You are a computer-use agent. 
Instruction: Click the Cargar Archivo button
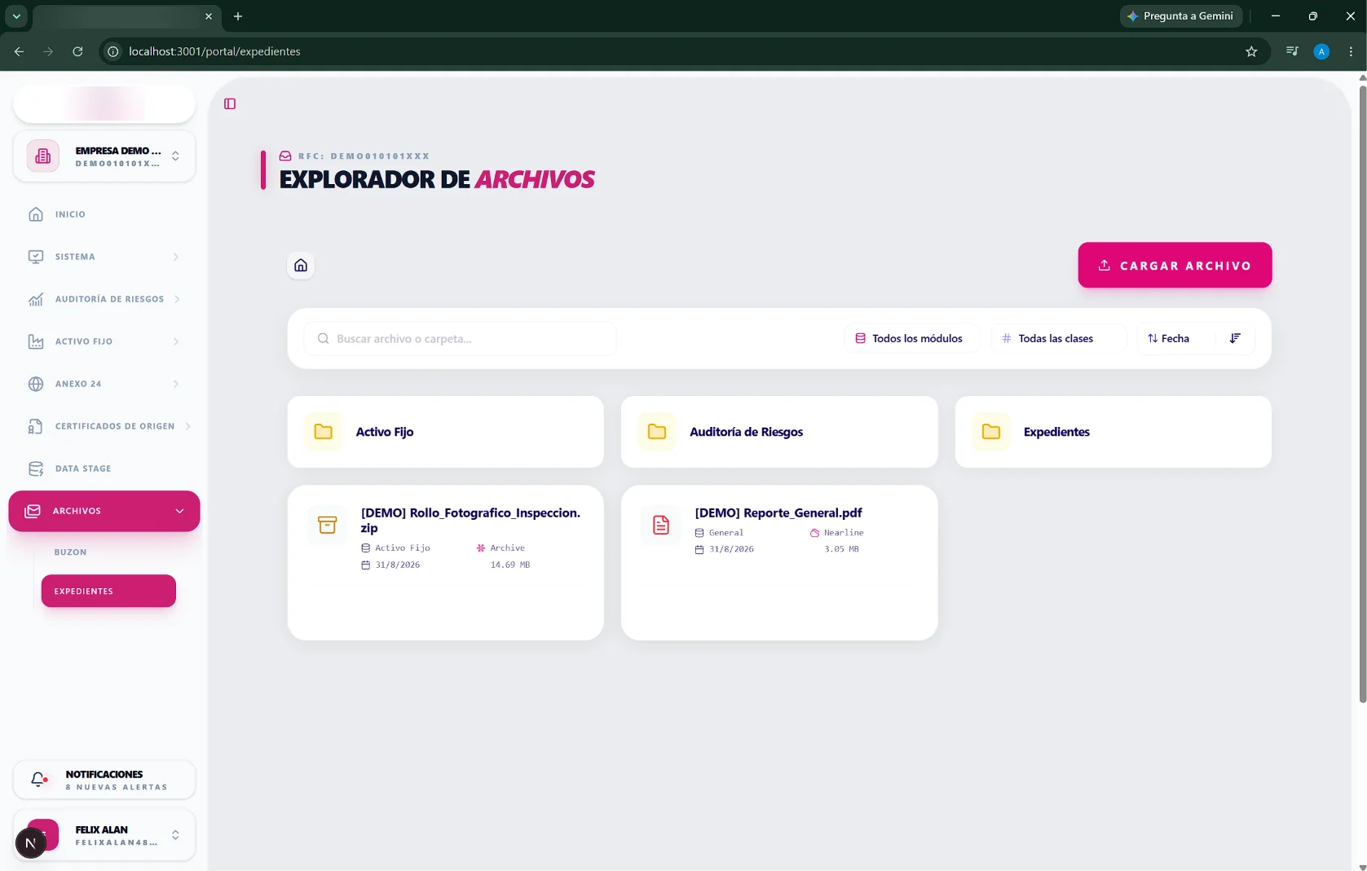(1175, 265)
